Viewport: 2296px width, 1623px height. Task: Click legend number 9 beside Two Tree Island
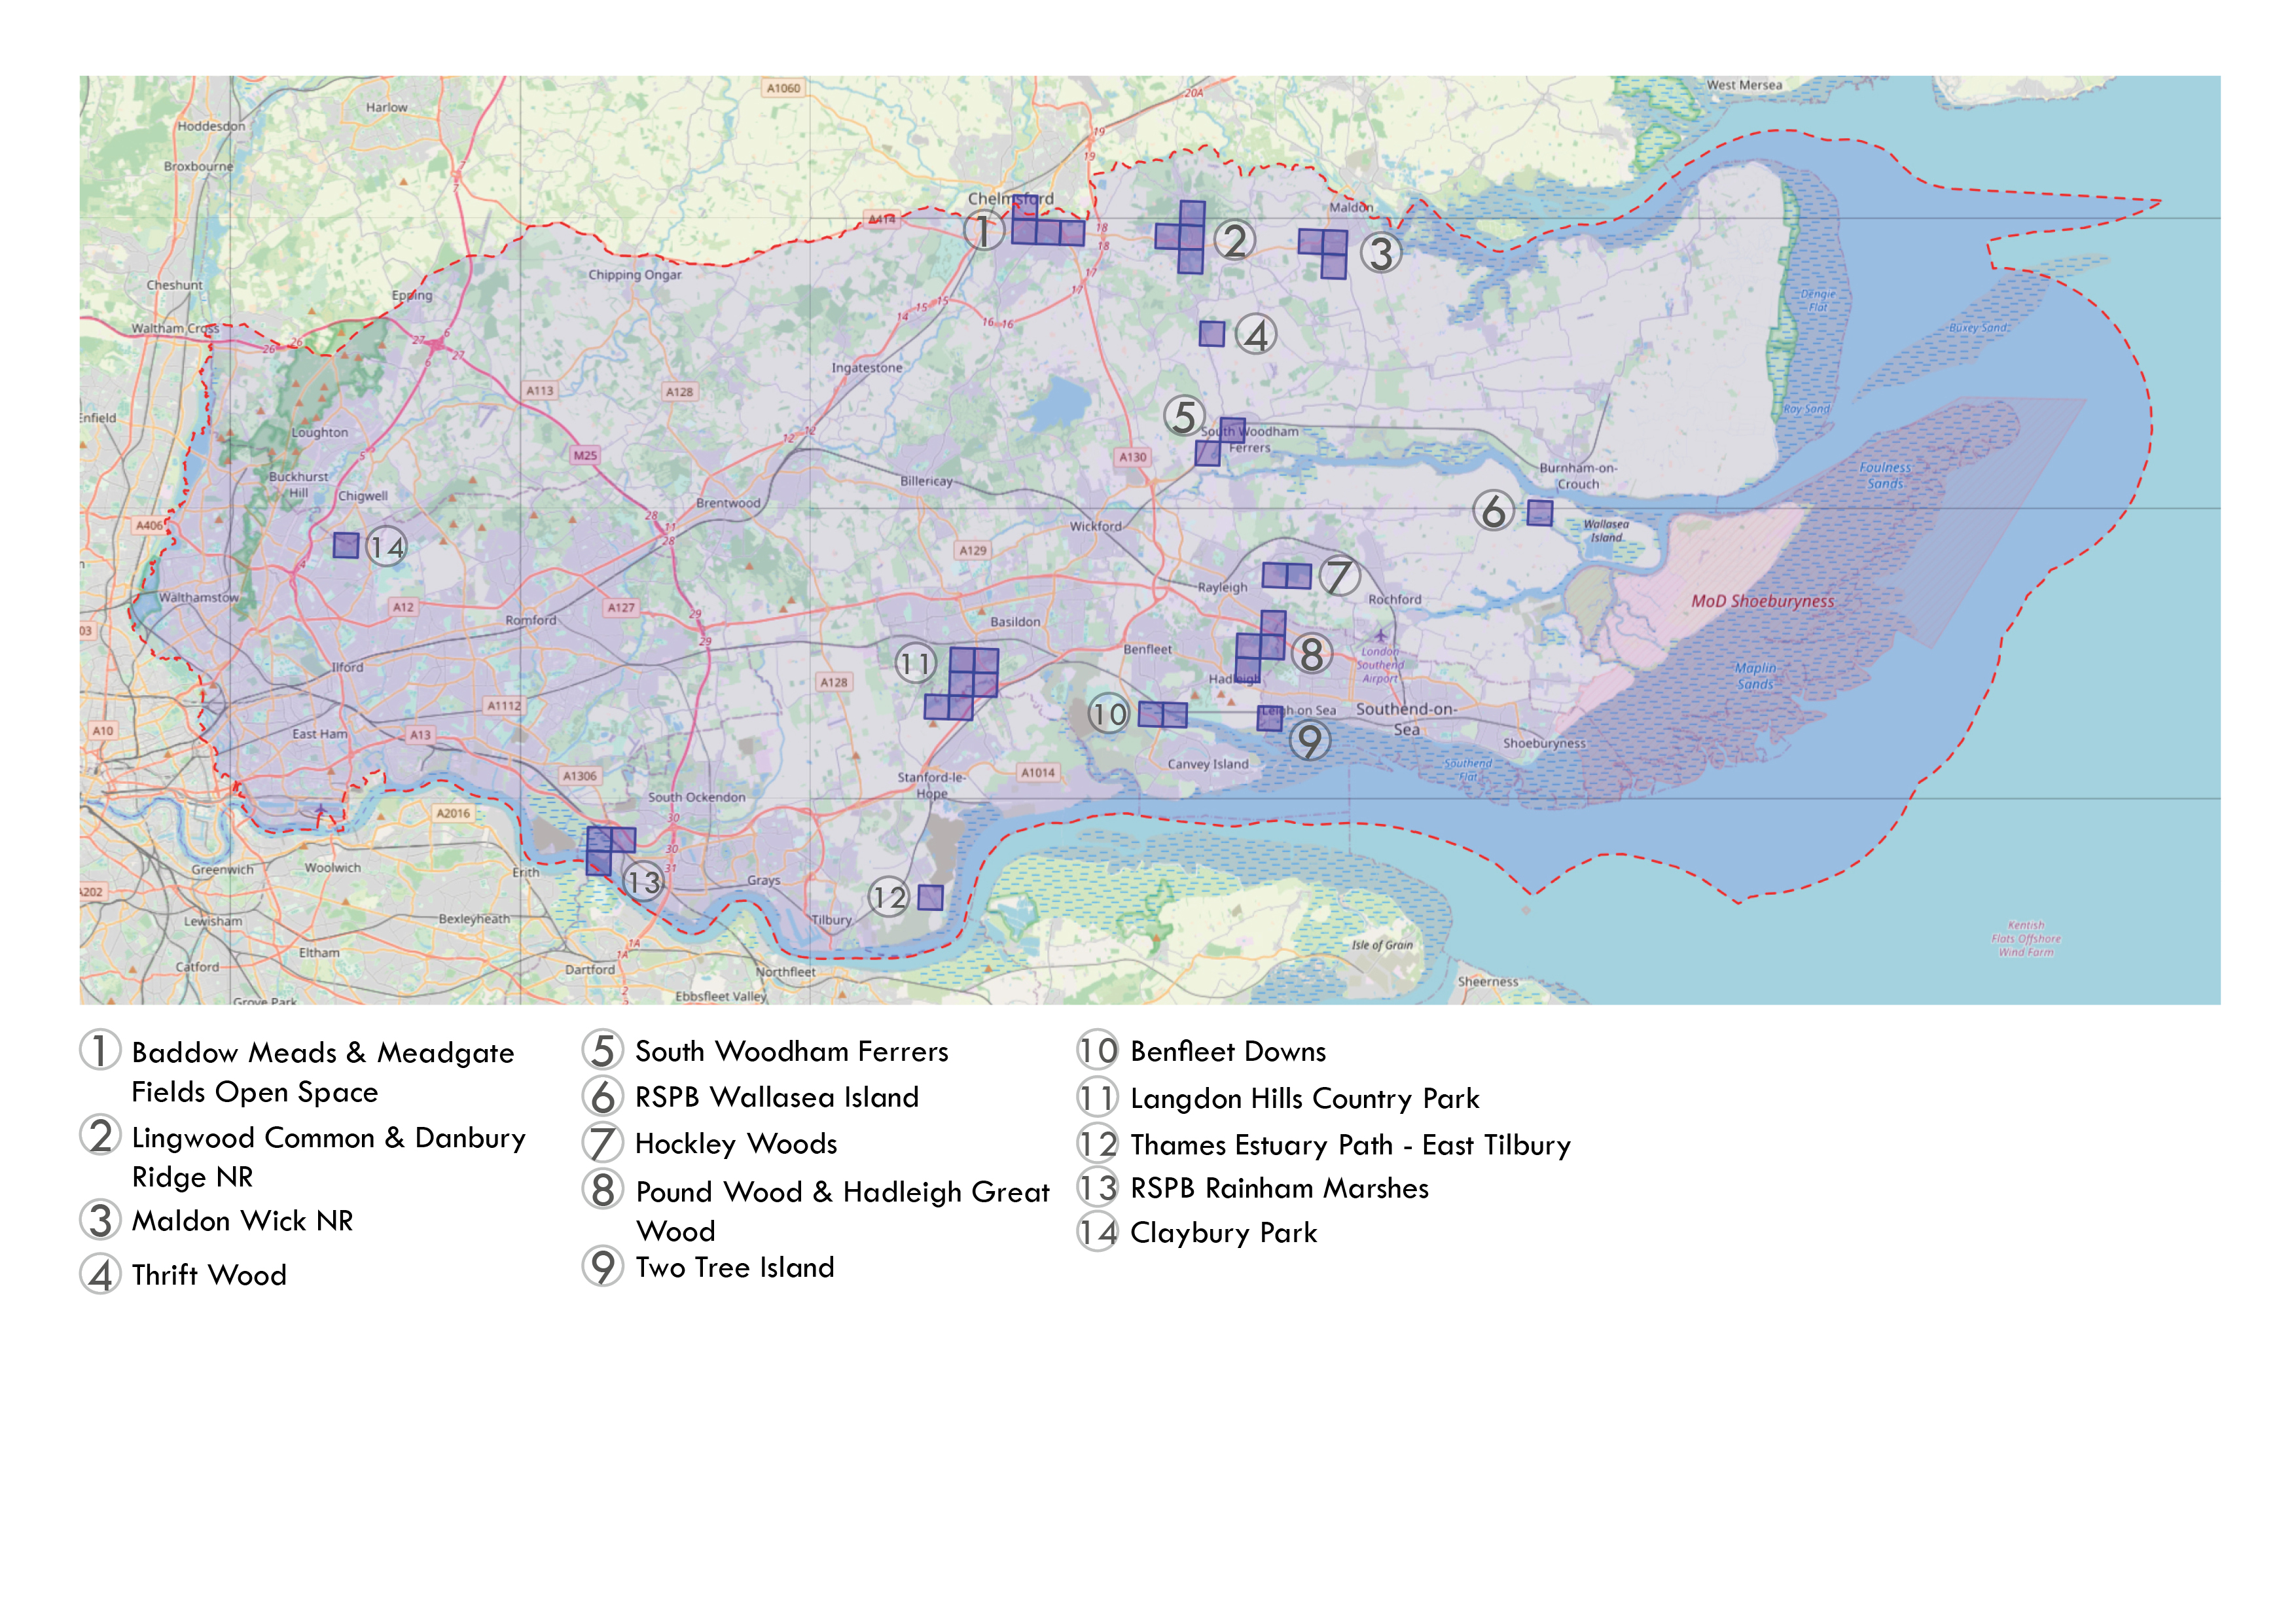click(x=602, y=1266)
